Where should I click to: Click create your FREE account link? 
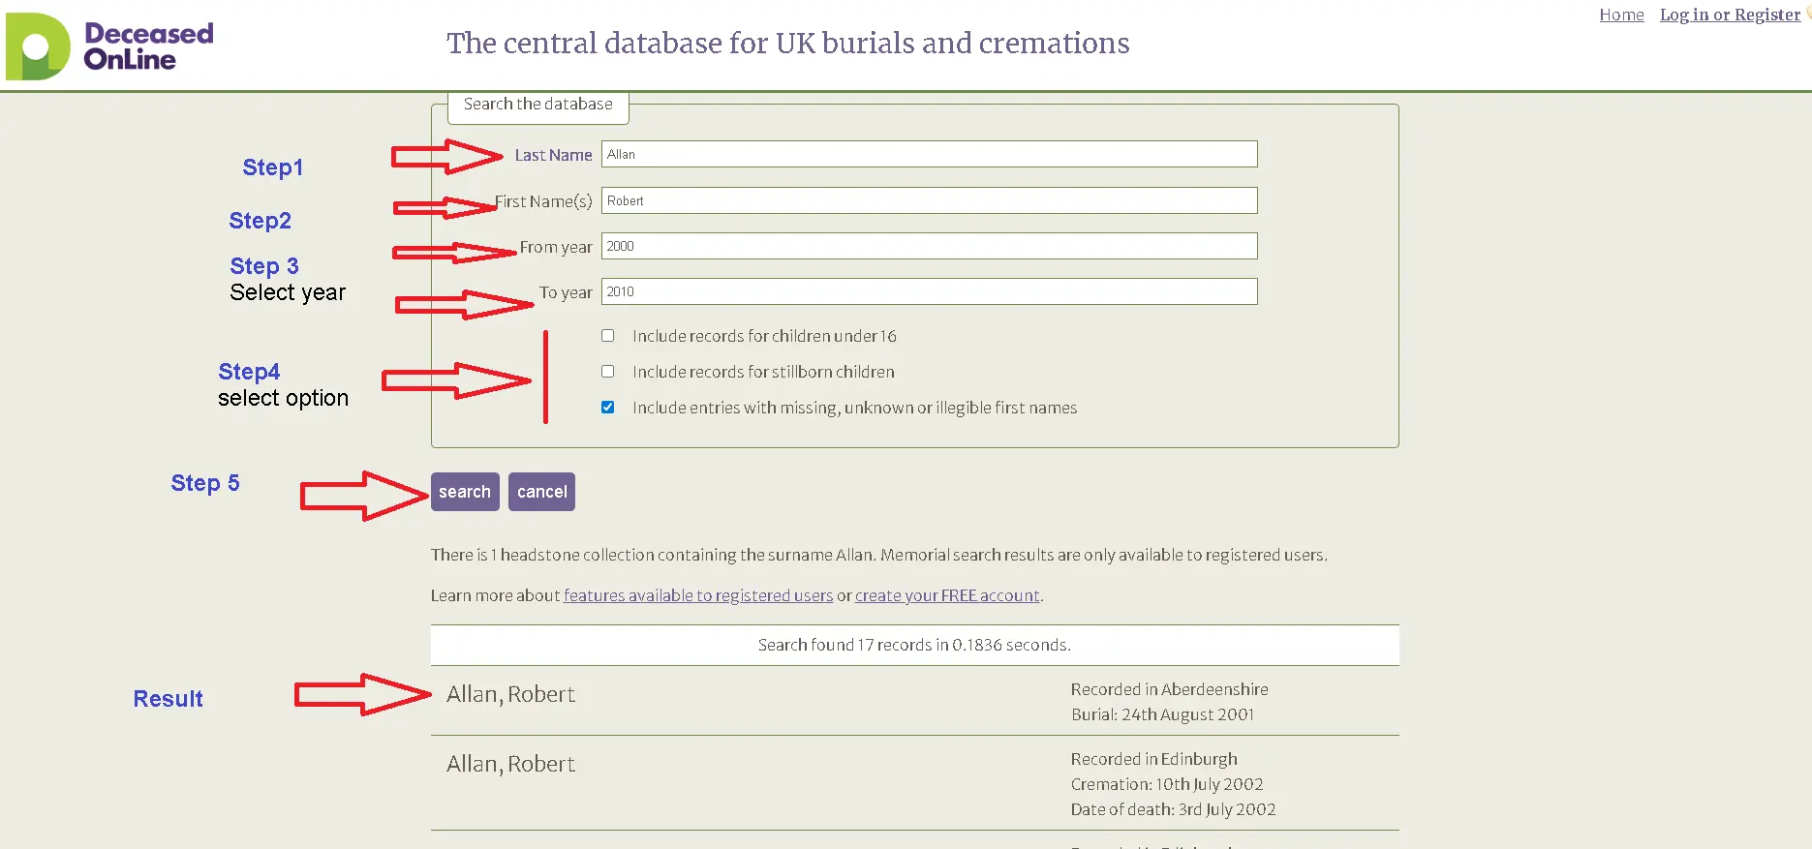click(946, 595)
